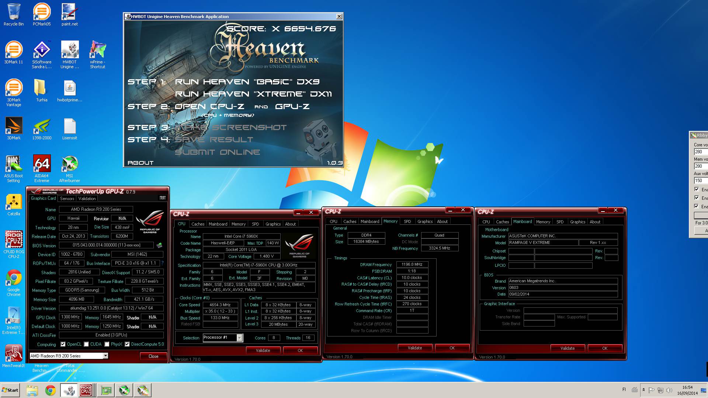Open the MemTweakIt desktop shortcut
Screen dimensions: 708x398
pyautogui.click(x=14, y=356)
